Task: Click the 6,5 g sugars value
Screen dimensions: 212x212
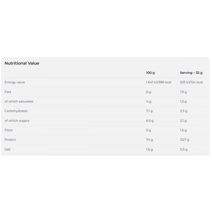Action: tap(150, 121)
